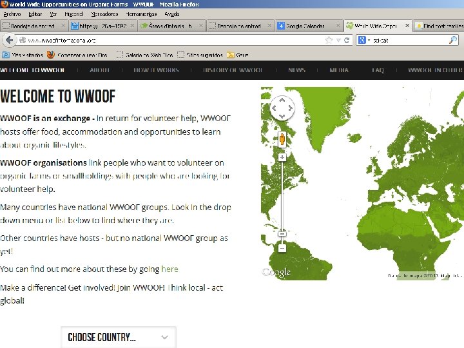Bookmark this page with the star icon
The width and height of the screenshot is (464, 348).
click(x=329, y=40)
